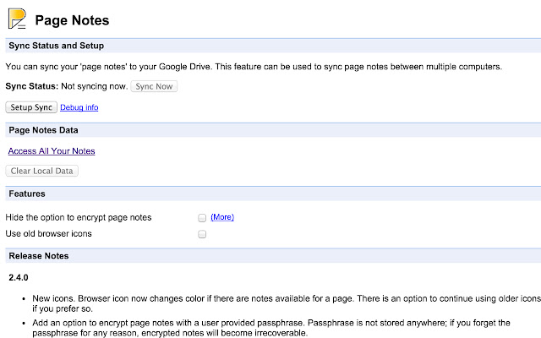This screenshot has height=338, width=541.
Task: Click the 'Use old browser icons' label
Action: click(48, 233)
